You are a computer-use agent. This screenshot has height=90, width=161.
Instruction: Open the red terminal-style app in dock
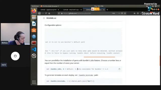34,43
